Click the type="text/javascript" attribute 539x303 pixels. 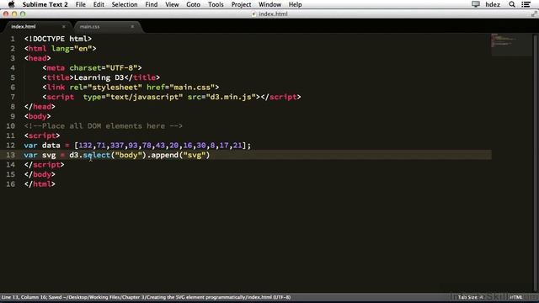click(133, 97)
